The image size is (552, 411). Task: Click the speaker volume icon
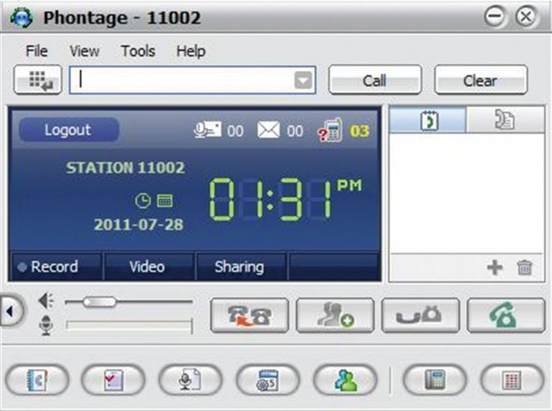pyautogui.click(x=46, y=301)
